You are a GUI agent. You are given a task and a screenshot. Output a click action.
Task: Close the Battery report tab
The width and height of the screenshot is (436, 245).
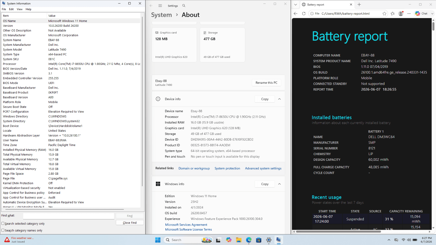[351, 4]
